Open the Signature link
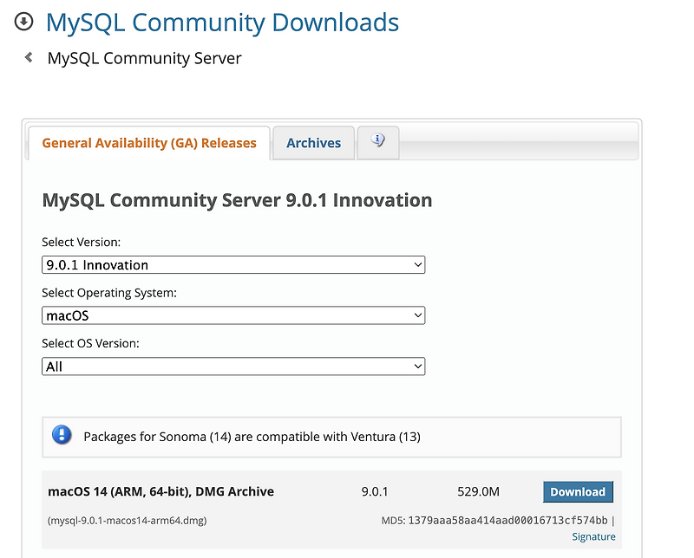Image resolution: width=694 pixels, height=558 pixels. pos(593,536)
